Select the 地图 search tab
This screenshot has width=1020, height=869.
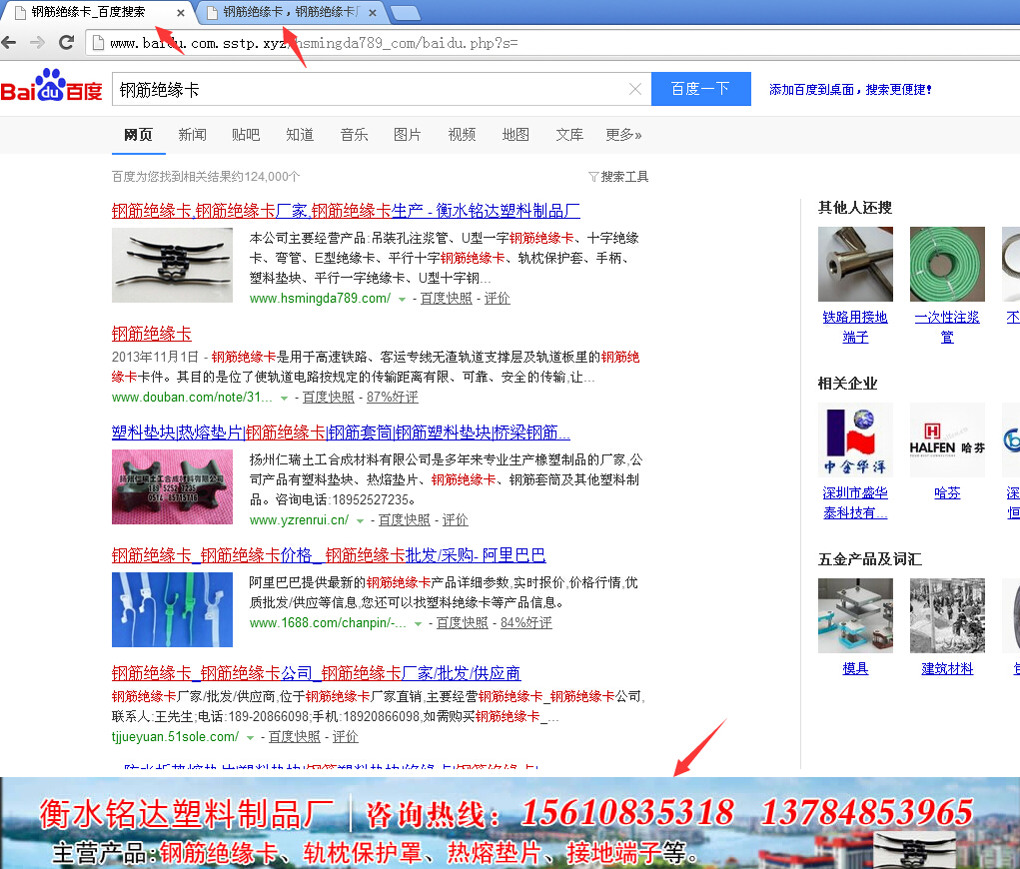point(515,135)
